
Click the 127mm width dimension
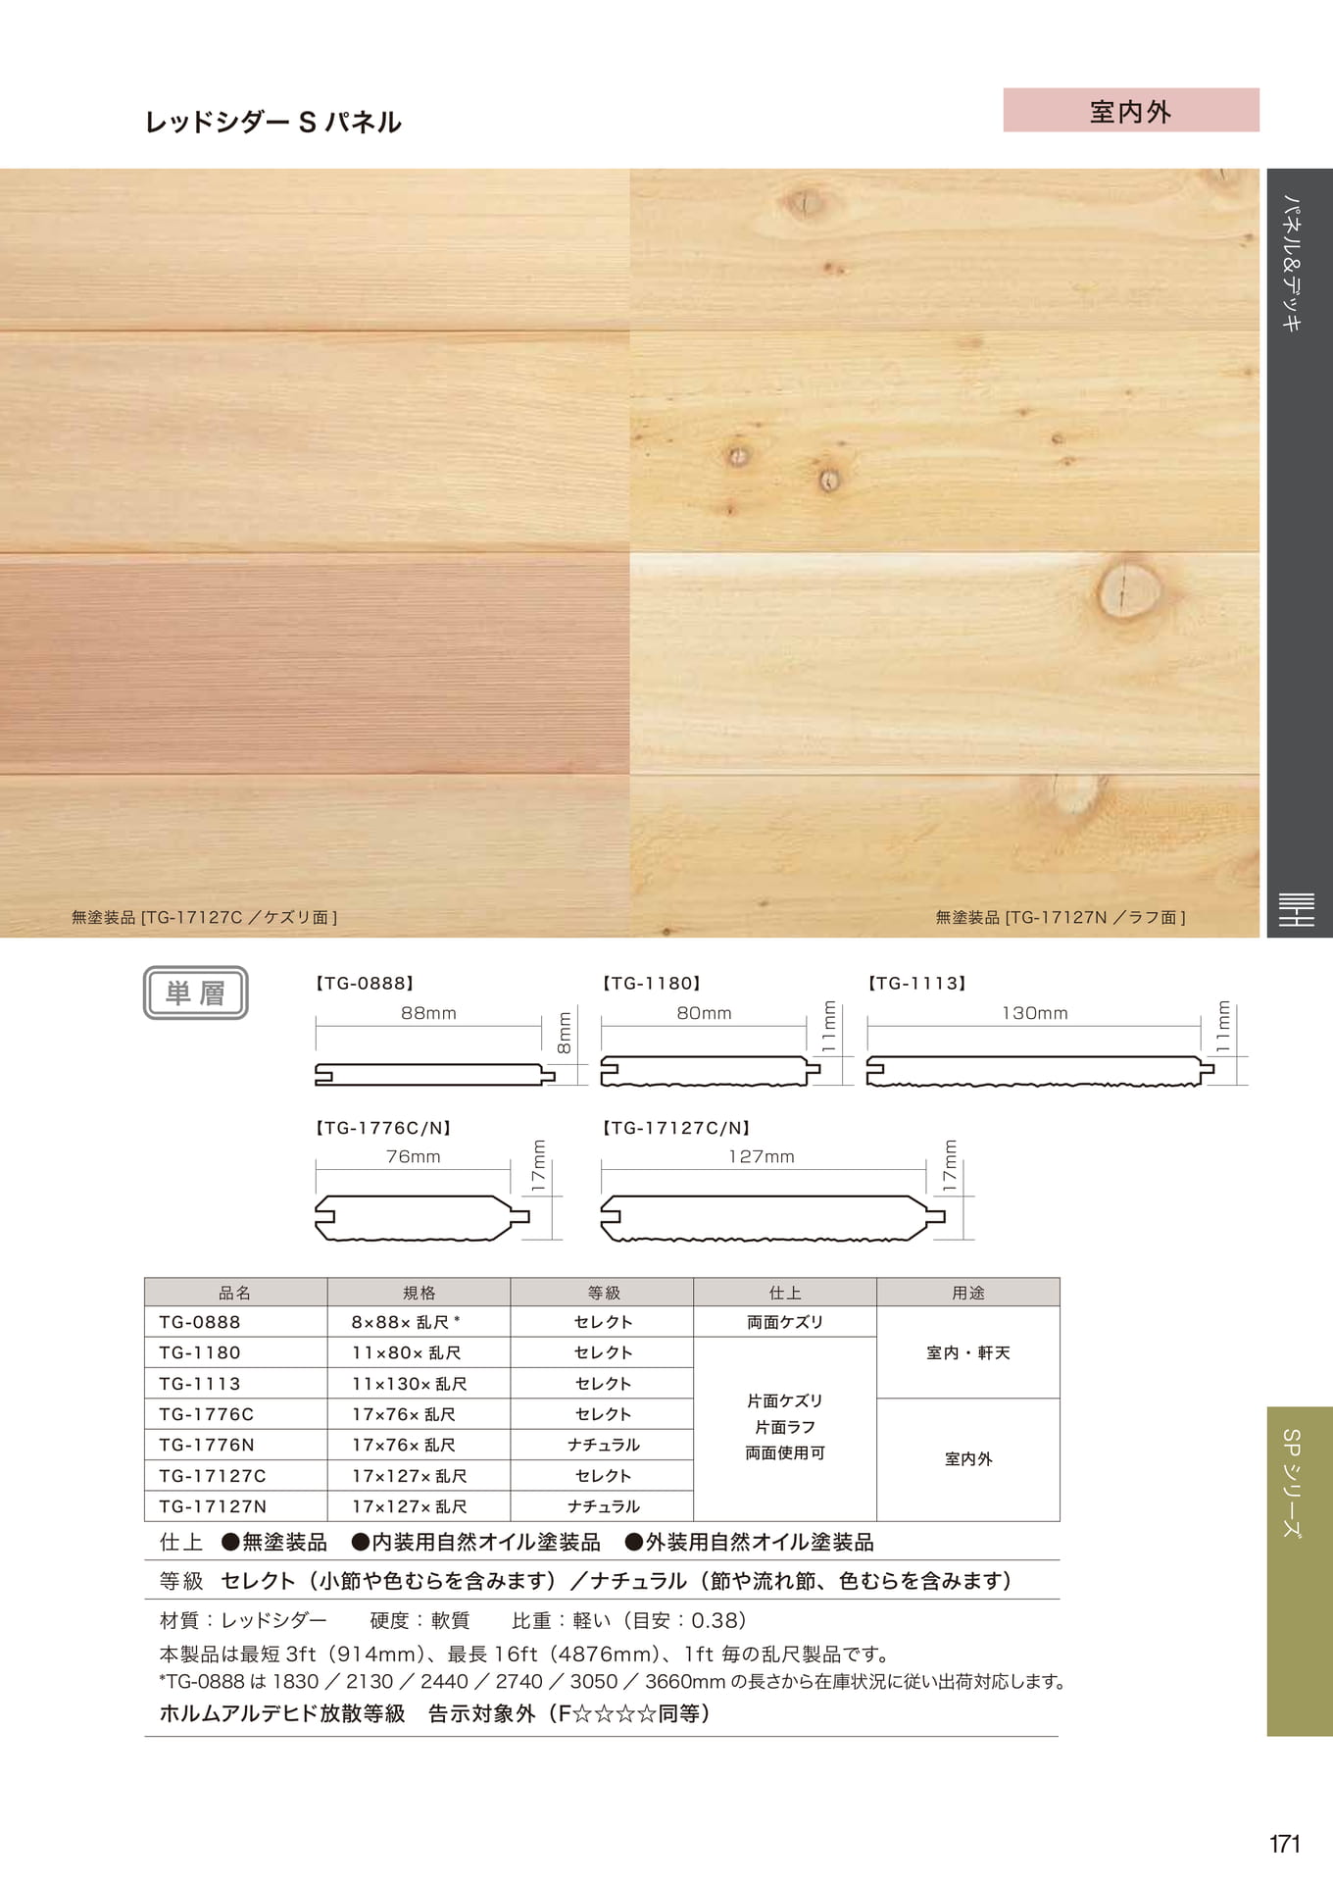762,1156
